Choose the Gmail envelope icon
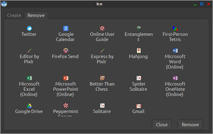Image resolution: width=213 pixels, height=134 pixels. pyautogui.click(x=138, y=106)
